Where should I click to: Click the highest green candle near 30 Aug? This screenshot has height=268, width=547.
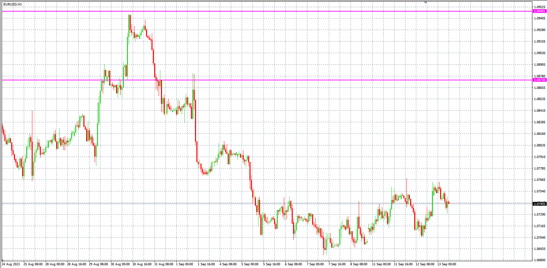[x=129, y=27]
